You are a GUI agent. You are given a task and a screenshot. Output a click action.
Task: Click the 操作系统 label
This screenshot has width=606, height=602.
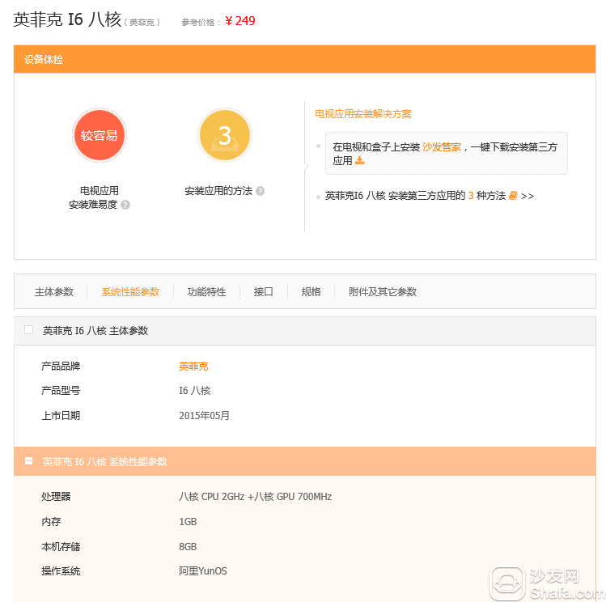pyautogui.click(x=61, y=571)
